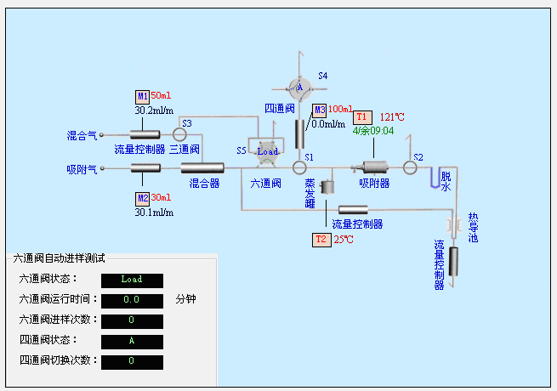Screen dimensions: 557x391
Task: Switch the S5 six-way valve showing Load
Action: tap(267, 153)
